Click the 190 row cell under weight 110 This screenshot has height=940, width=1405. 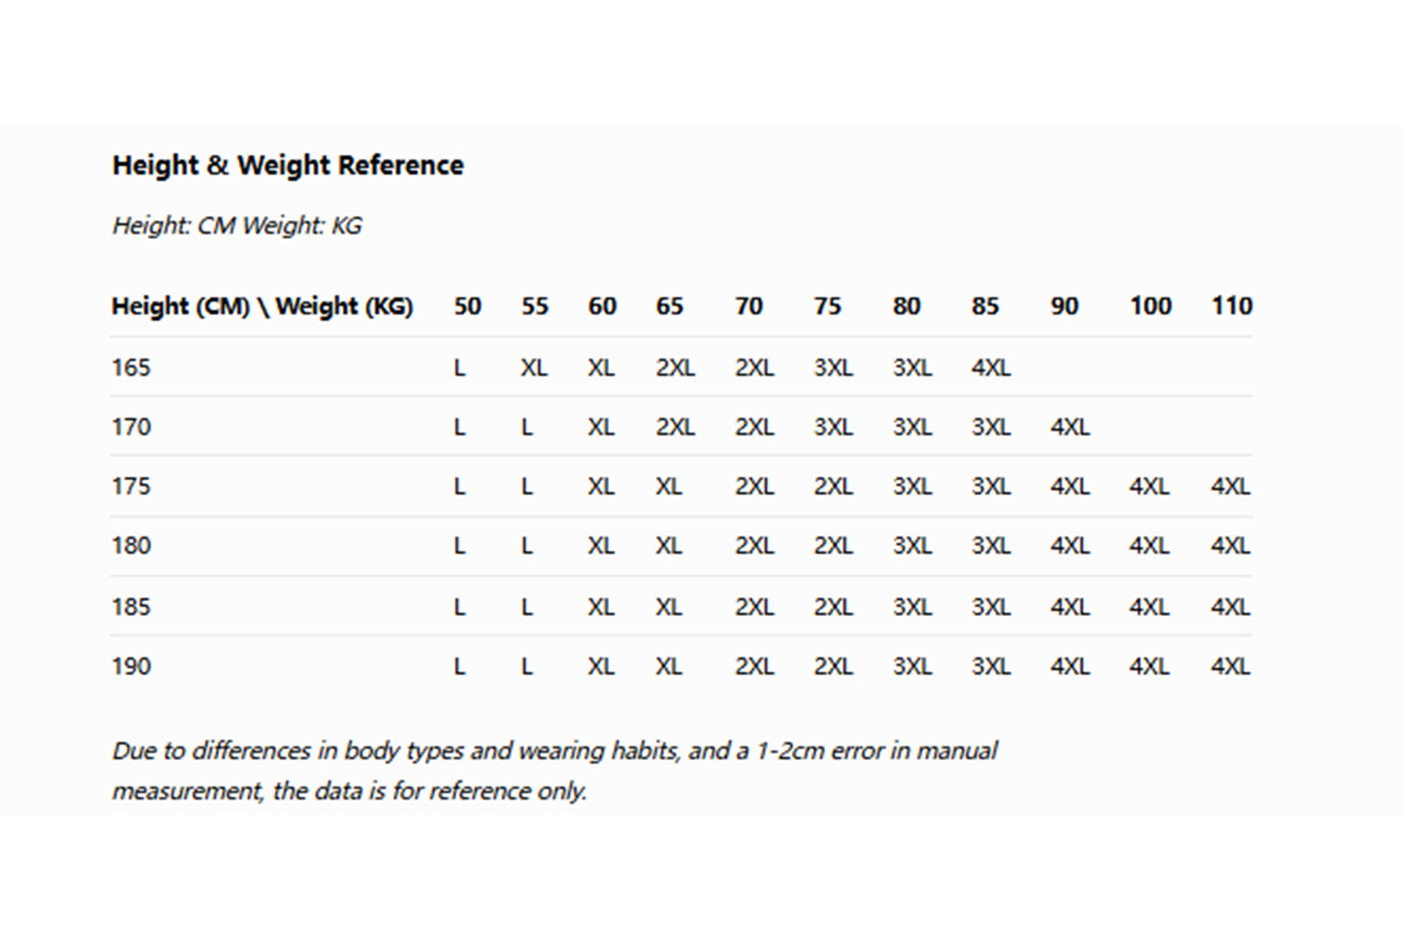point(1230,667)
